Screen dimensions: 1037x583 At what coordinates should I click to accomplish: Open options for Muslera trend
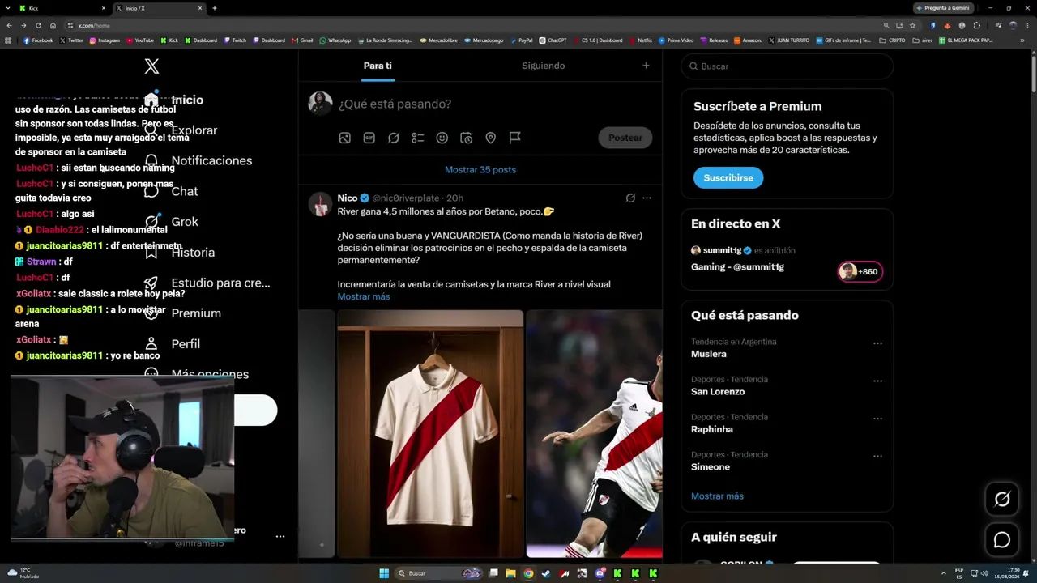click(x=877, y=343)
